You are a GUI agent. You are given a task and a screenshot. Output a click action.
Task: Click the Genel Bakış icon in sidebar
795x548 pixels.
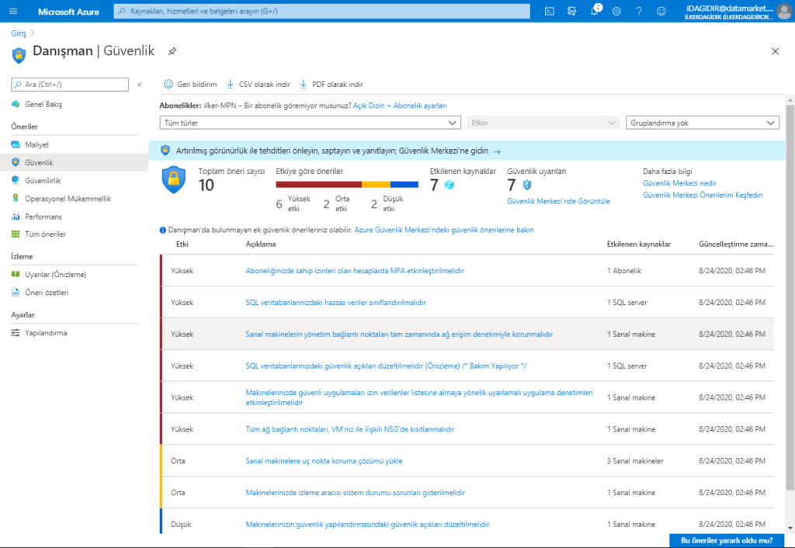click(x=16, y=105)
